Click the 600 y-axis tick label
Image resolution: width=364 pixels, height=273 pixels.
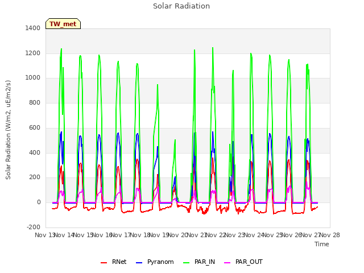(35, 127)
